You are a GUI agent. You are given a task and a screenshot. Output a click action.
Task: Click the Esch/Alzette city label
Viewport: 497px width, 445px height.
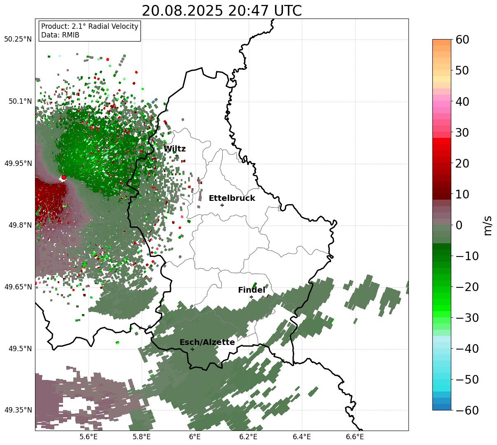point(207,342)
